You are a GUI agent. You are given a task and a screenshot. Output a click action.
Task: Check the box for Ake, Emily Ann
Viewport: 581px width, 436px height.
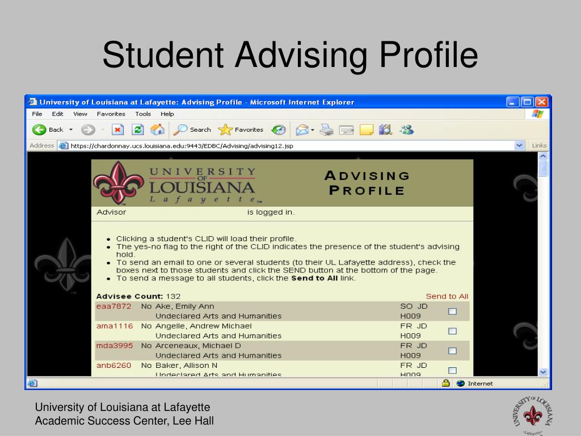click(452, 312)
